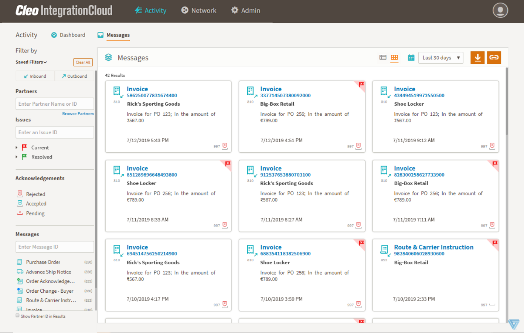Switch to the Dashboard tab
The width and height of the screenshot is (524, 333).
tap(68, 35)
